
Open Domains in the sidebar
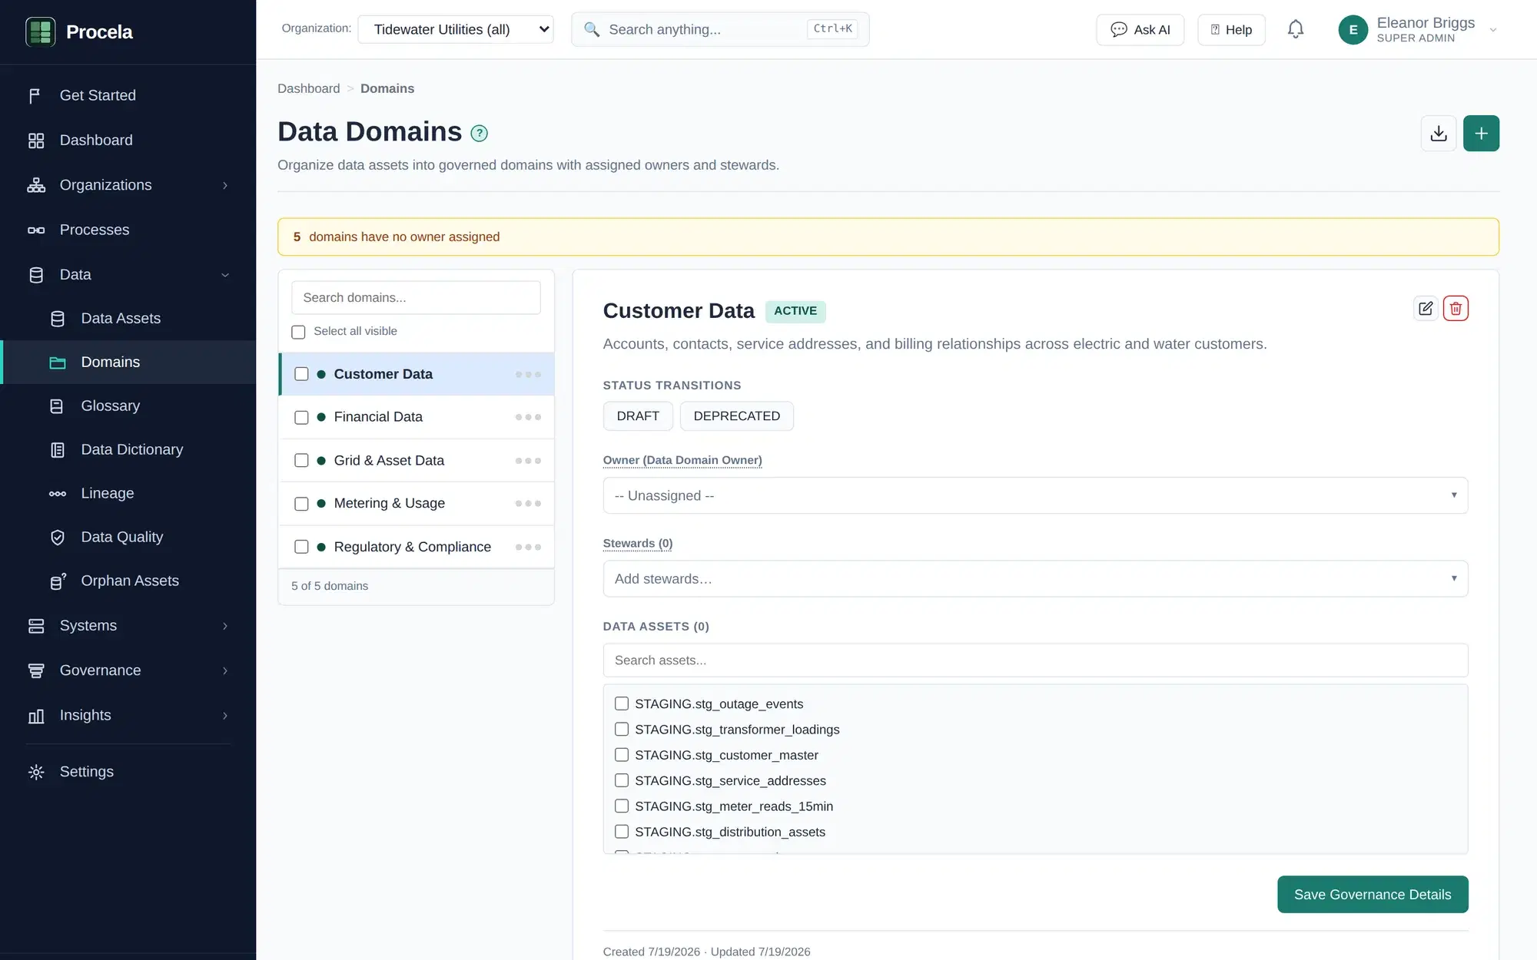pos(128,362)
